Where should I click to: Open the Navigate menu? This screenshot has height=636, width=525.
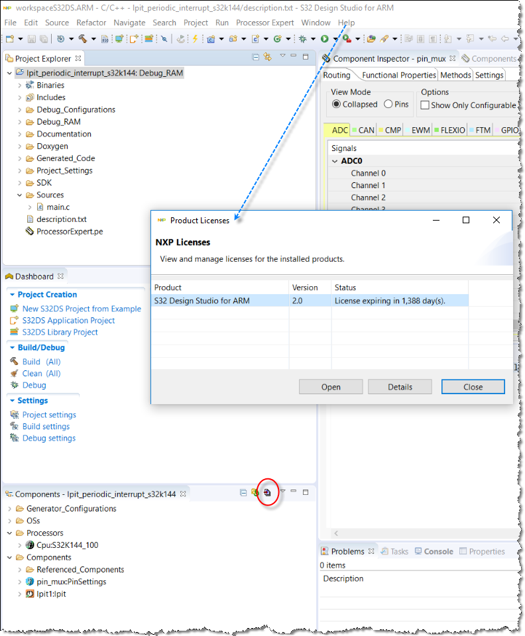pyautogui.click(x=129, y=23)
